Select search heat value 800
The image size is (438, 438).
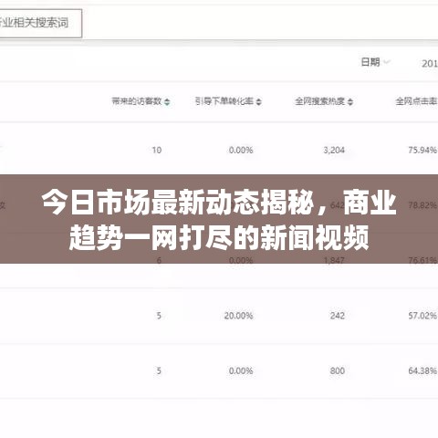pyautogui.click(x=338, y=370)
